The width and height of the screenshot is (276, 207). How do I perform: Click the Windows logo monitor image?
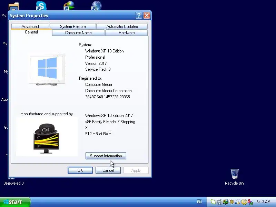(47, 70)
